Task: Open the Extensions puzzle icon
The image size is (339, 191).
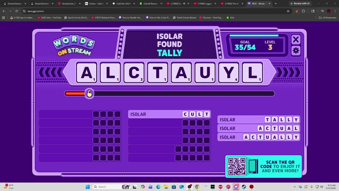Action: 303,11
